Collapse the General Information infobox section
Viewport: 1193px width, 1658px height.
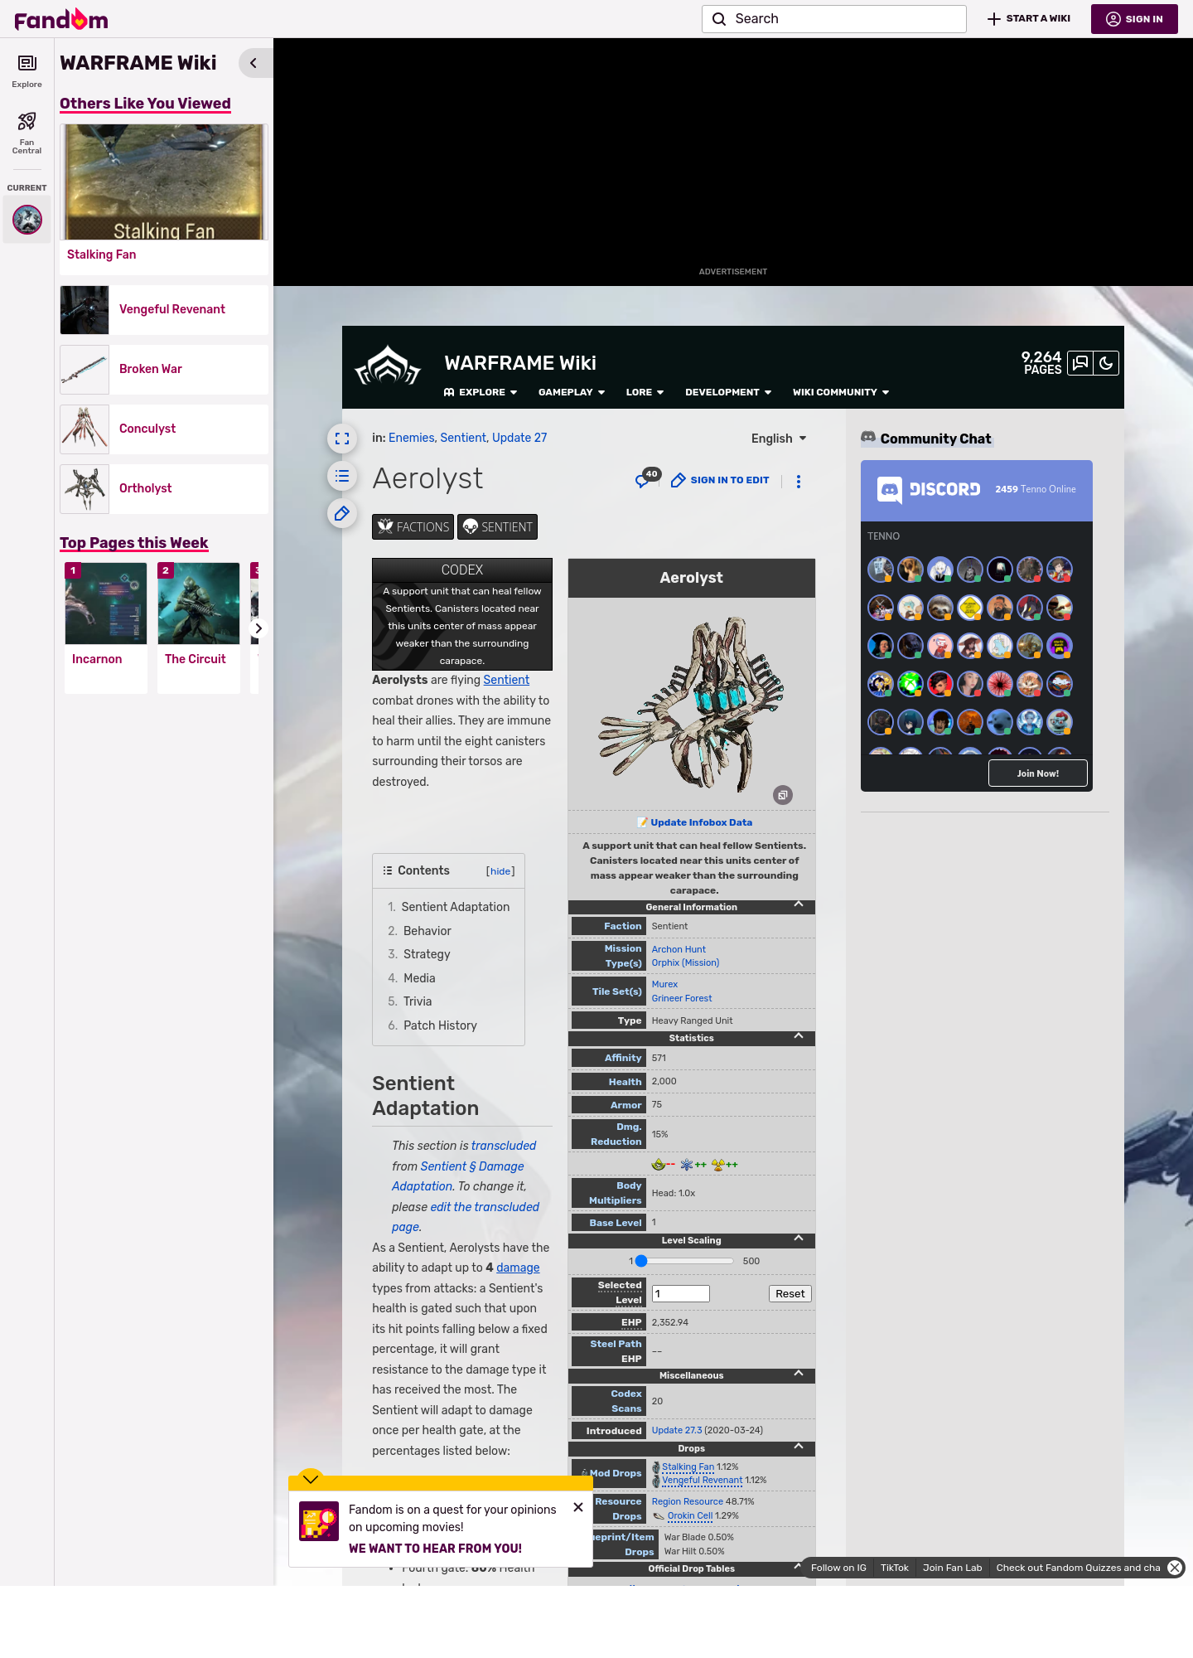pos(799,905)
